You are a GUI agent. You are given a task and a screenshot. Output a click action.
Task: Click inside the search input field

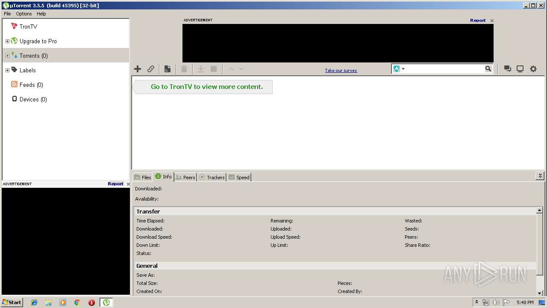(444, 69)
